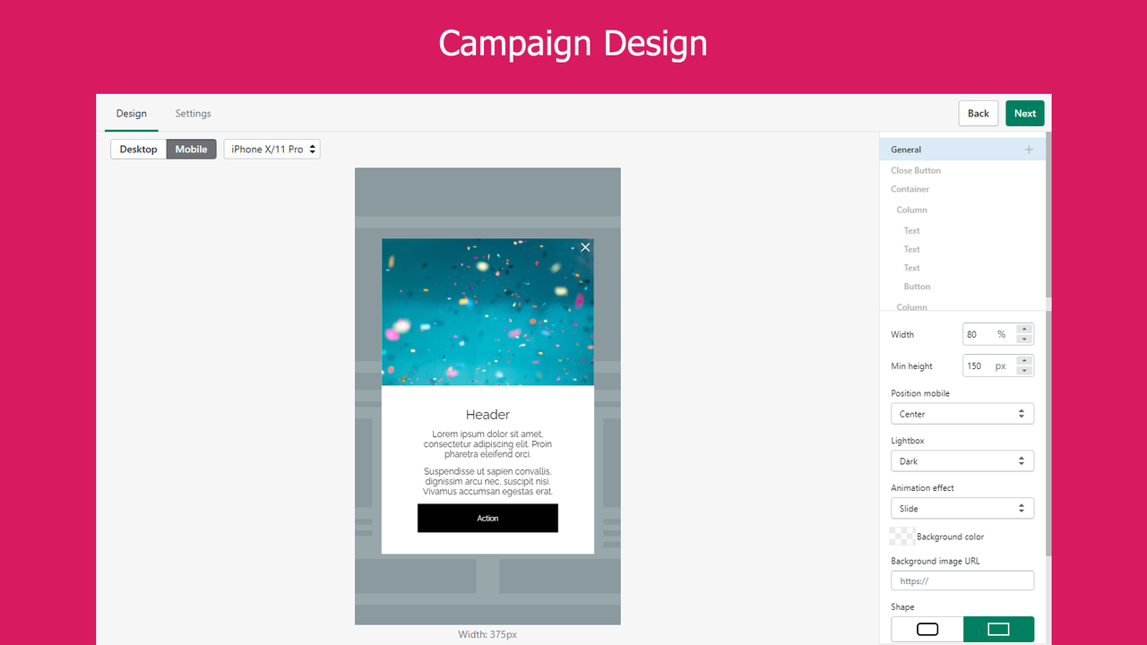Screen dimensions: 1147x645
Task: Select the Design tab
Action: 131,113
